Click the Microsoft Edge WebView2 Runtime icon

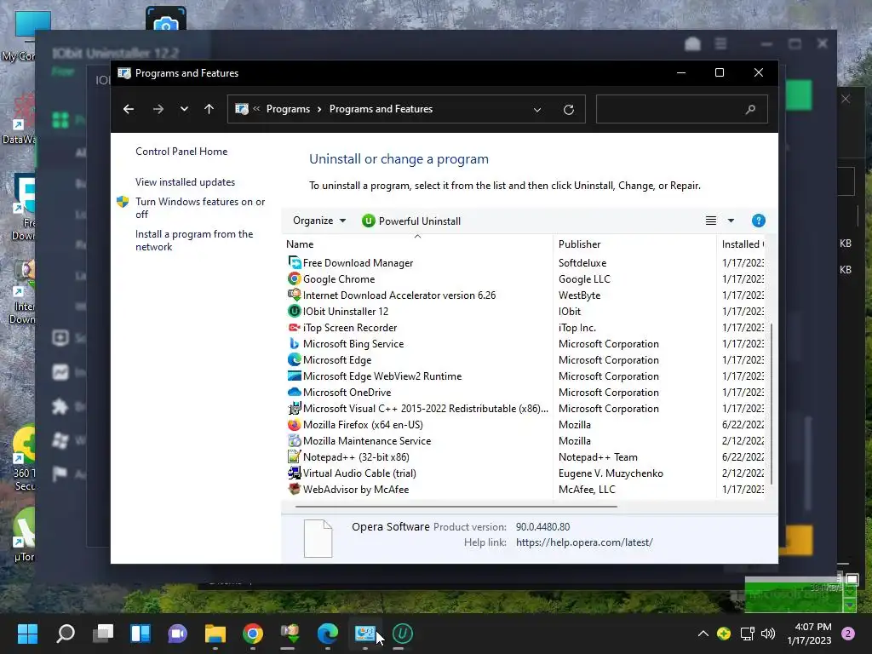pyautogui.click(x=294, y=376)
